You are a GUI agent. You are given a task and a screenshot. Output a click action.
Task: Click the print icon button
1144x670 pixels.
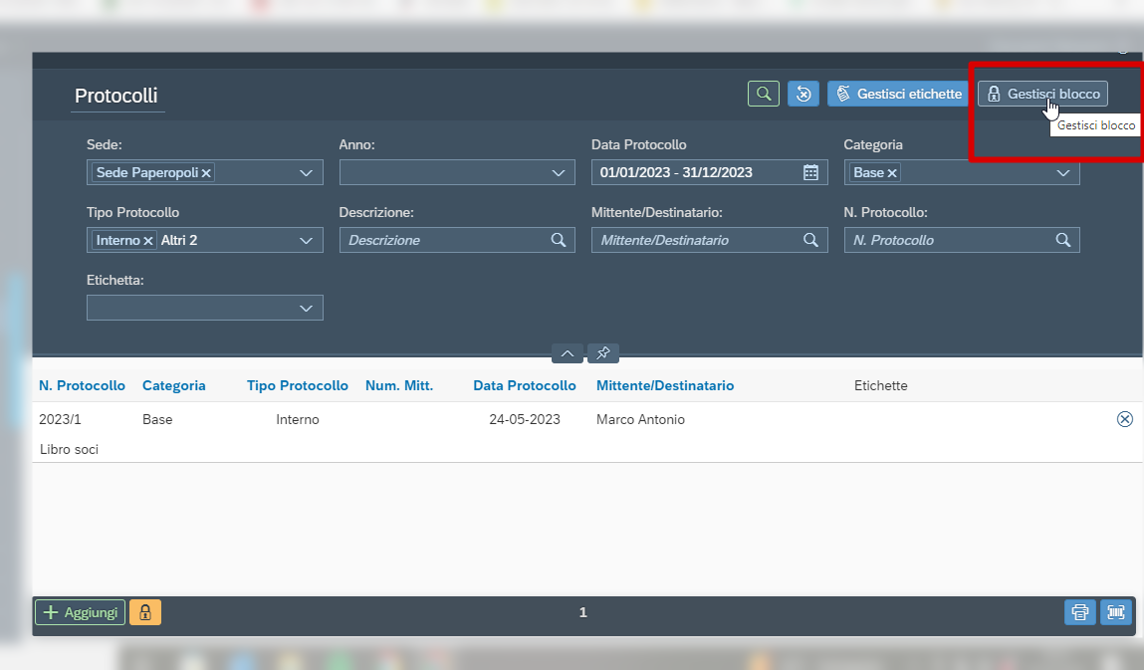(1080, 612)
